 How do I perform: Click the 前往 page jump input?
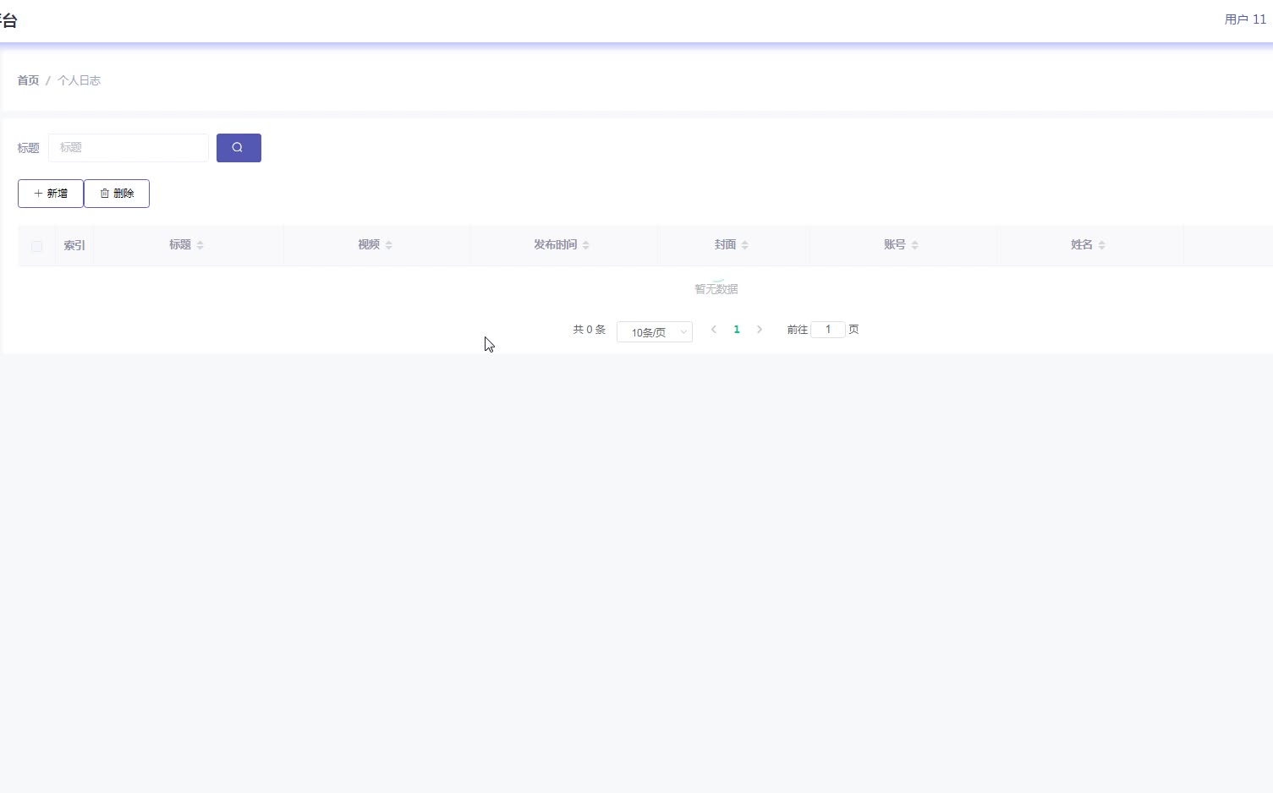[828, 330]
